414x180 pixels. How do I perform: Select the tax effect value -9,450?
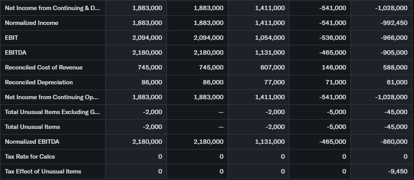coord(397,171)
